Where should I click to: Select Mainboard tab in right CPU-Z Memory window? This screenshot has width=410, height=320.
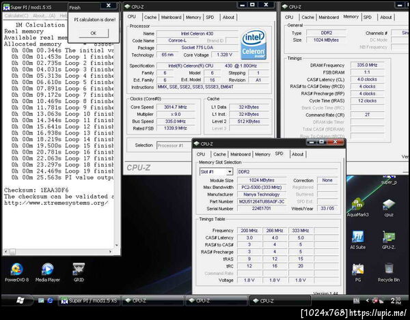coord(329,17)
